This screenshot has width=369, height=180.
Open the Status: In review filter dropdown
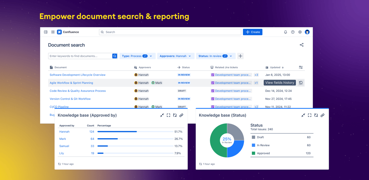216,56
